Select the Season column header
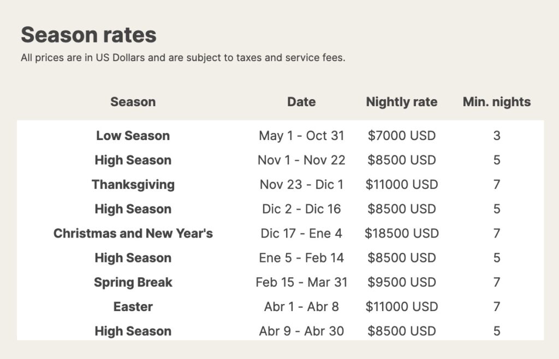Image resolution: width=559 pixels, height=359 pixels. (133, 102)
